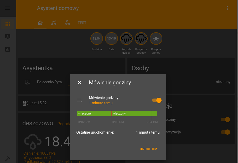Disable the matyzacja automation toggle

pos(225,132)
